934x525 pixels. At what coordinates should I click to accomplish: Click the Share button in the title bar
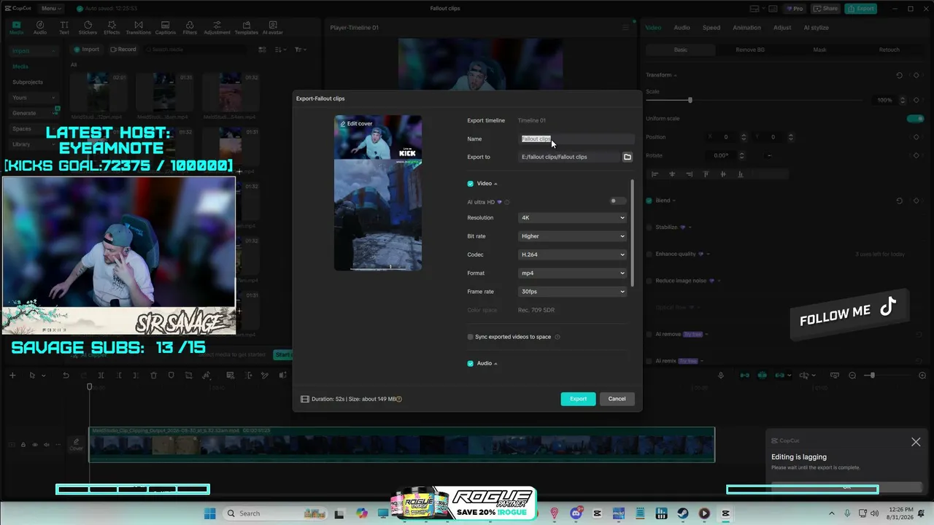click(826, 9)
